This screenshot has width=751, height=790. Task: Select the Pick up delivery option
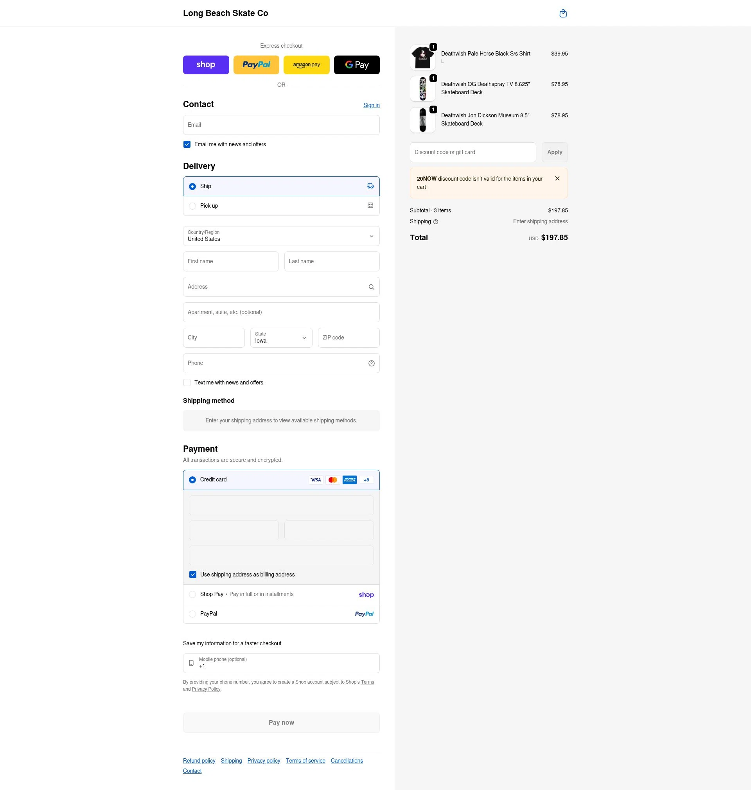click(x=192, y=205)
